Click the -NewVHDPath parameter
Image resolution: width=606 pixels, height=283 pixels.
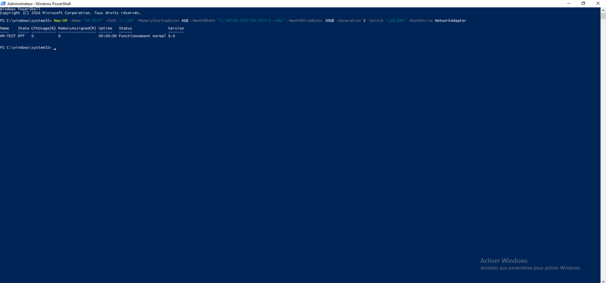pyautogui.click(x=203, y=21)
